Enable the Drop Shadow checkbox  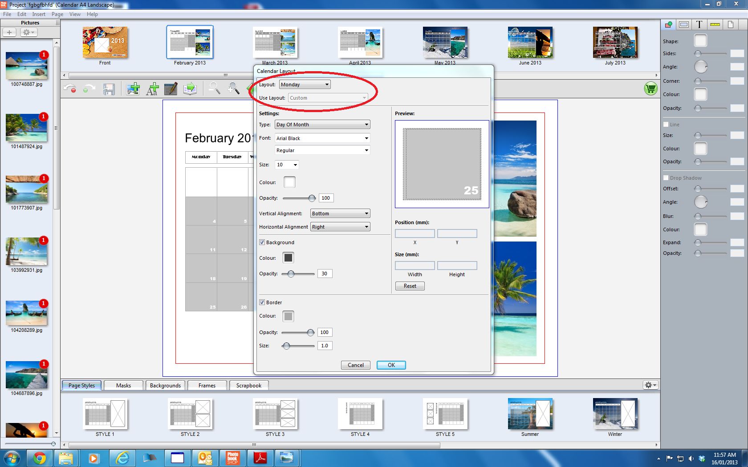click(666, 178)
